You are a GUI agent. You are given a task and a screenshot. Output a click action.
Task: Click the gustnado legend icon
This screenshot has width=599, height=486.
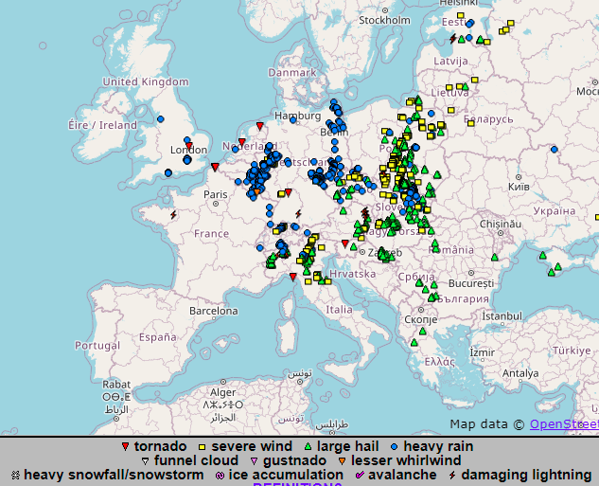click(254, 461)
